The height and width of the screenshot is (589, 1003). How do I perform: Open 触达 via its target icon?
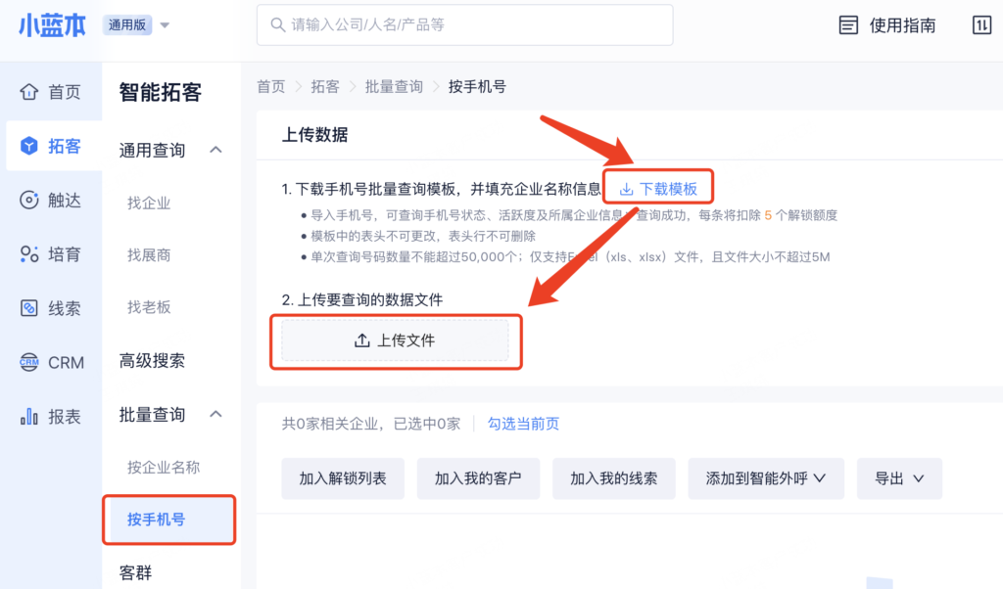coord(29,201)
